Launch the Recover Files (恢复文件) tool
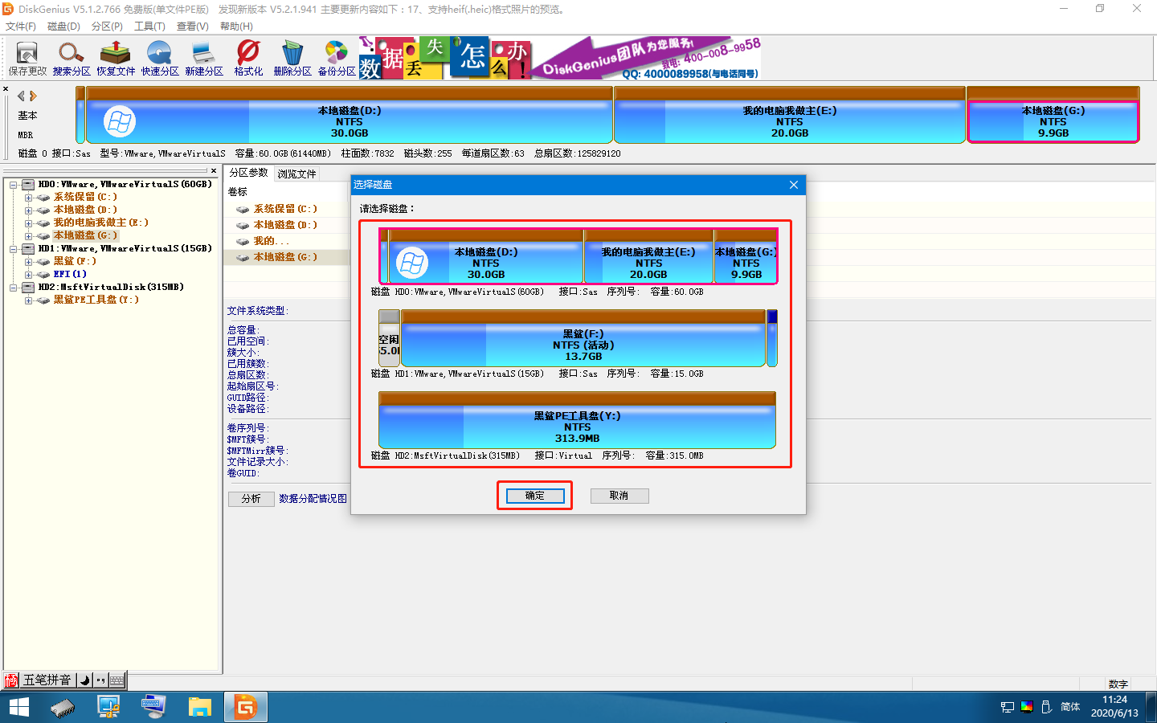 click(116, 59)
